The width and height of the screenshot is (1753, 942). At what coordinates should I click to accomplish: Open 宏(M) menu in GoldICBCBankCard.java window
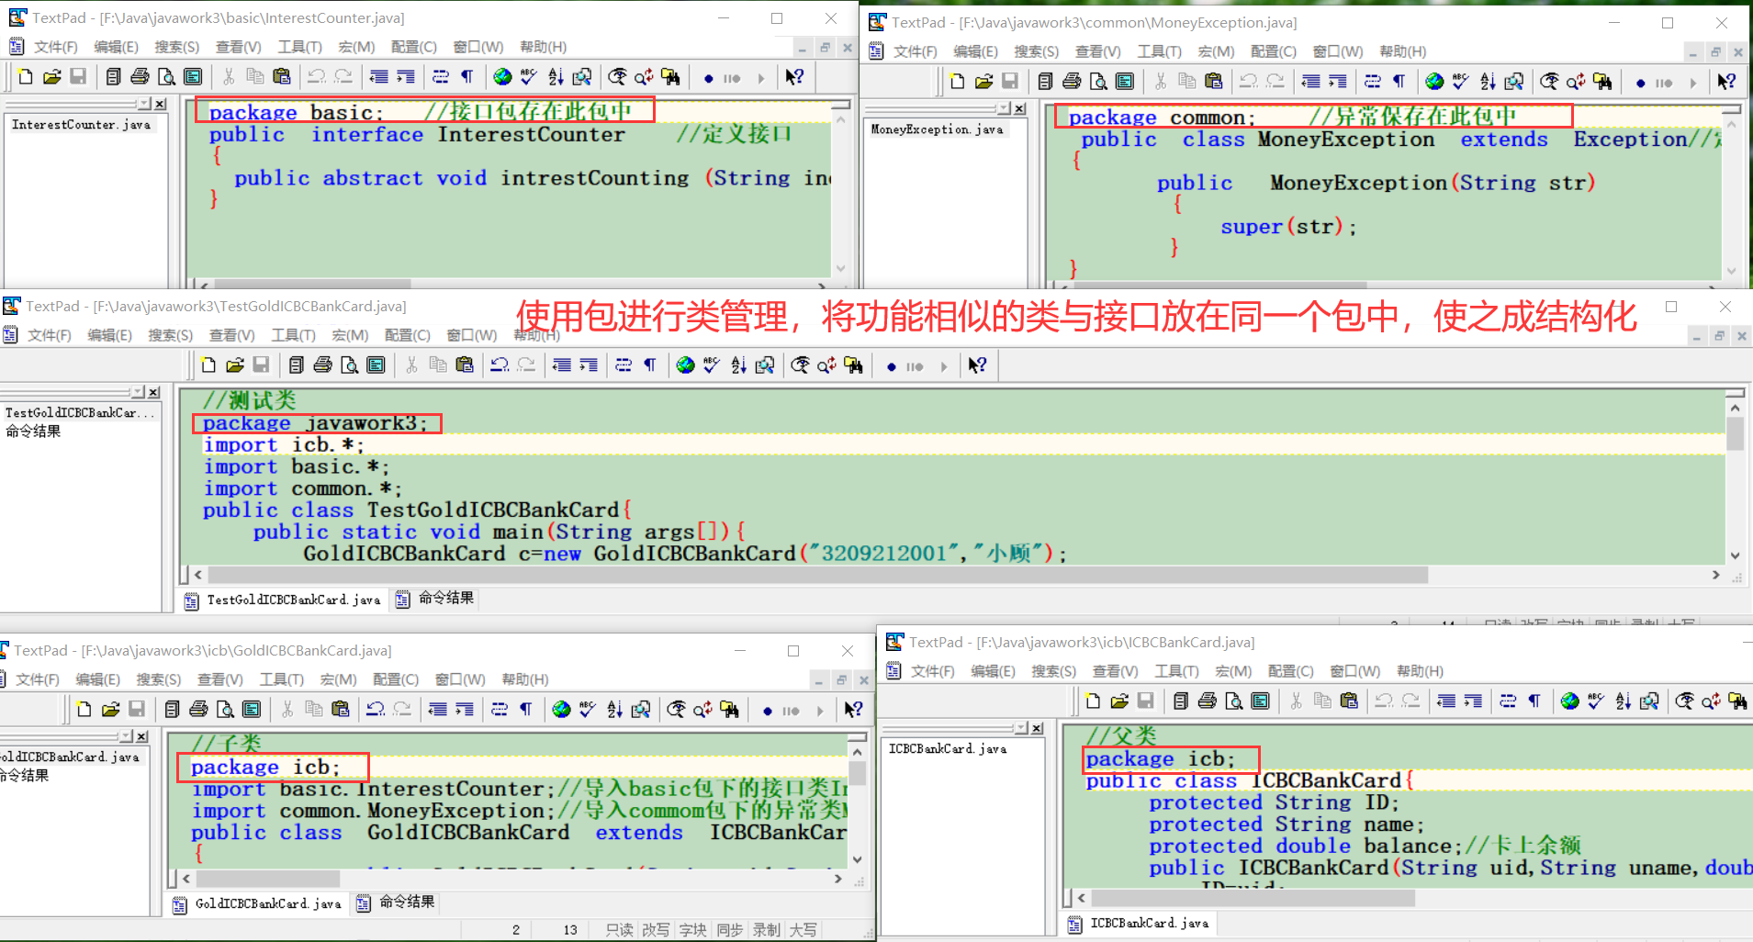(x=339, y=679)
